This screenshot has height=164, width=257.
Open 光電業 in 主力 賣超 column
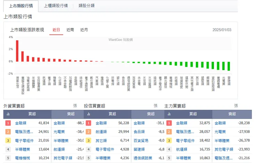[x=220, y=132]
